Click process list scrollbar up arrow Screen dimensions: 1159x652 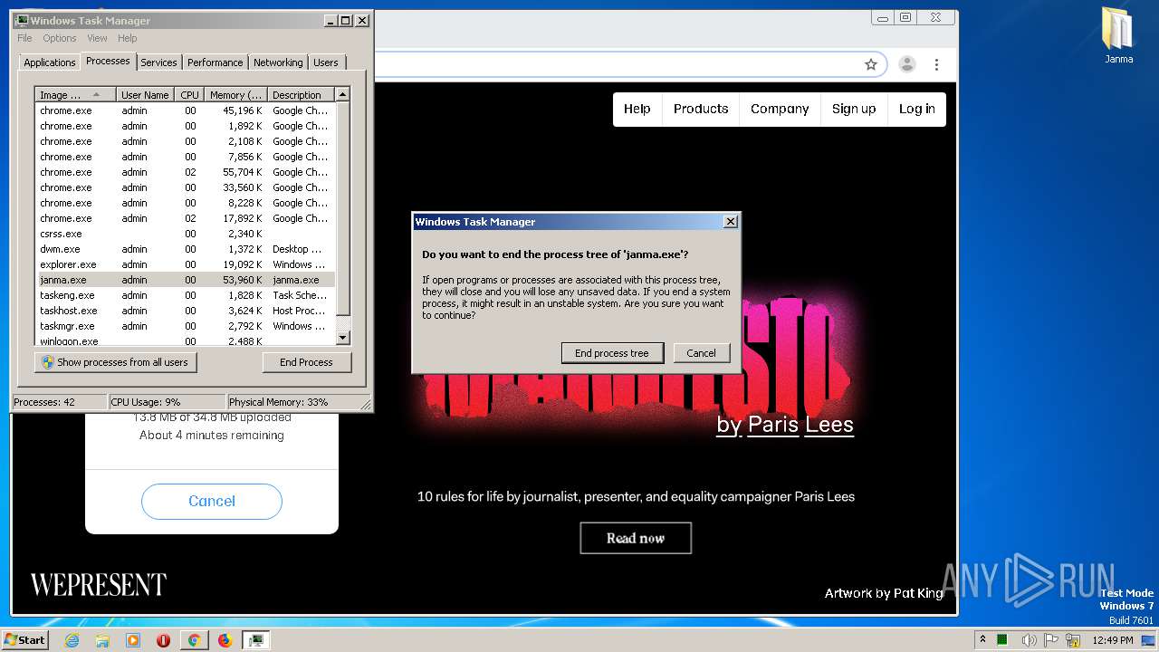click(342, 94)
